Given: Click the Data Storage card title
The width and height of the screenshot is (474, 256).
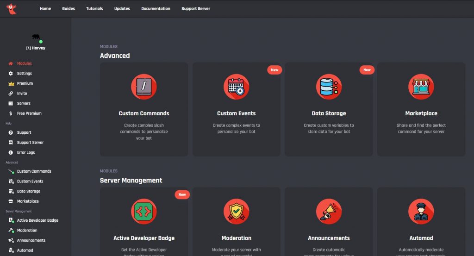Looking at the screenshot, I should [x=329, y=113].
